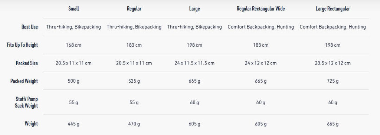Click the Large Rectangular column header
380x135 pixels.
(x=333, y=9)
